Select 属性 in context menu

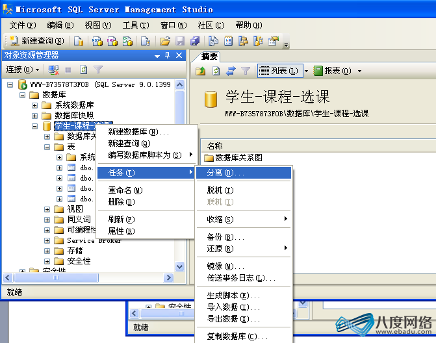(146, 231)
